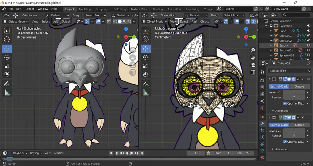Screen dimensions: 313x166
Task: Switch to the Shading workspace tab
Action: point(158,9)
